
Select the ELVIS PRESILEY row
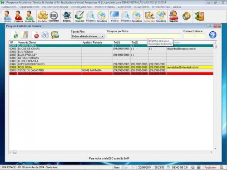[111, 55]
